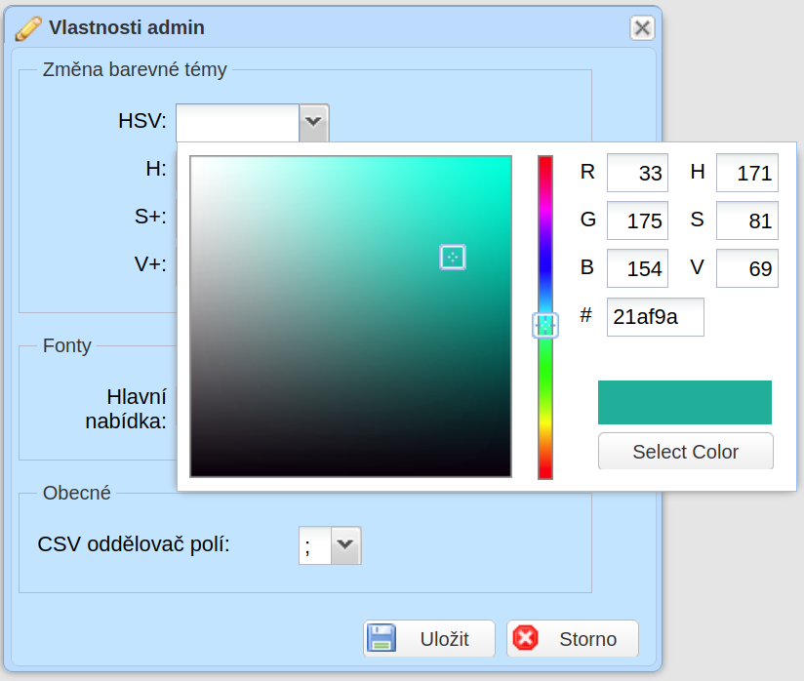804x681 pixels.
Task: Click the hue slider handle
Action: [545, 325]
